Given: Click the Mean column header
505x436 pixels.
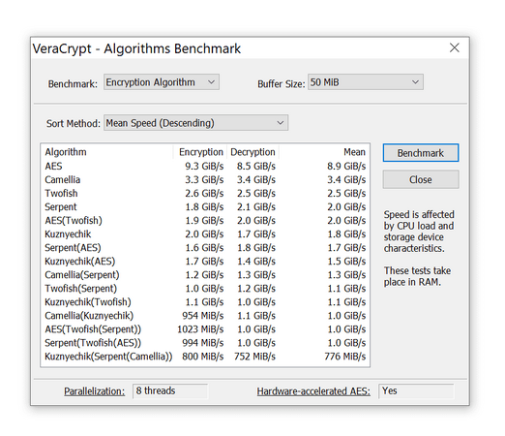Looking at the screenshot, I should [324, 152].
